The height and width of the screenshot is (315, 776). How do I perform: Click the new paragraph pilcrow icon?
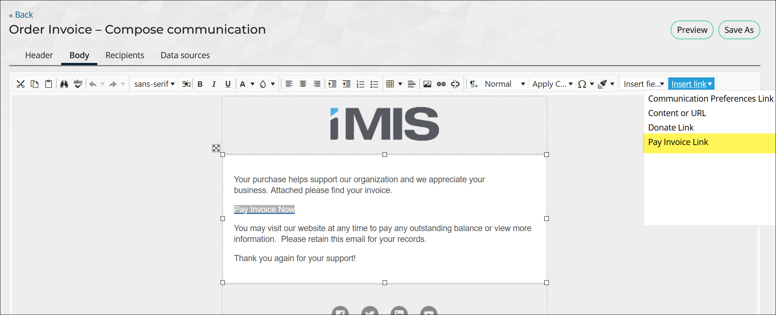pos(474,84)
